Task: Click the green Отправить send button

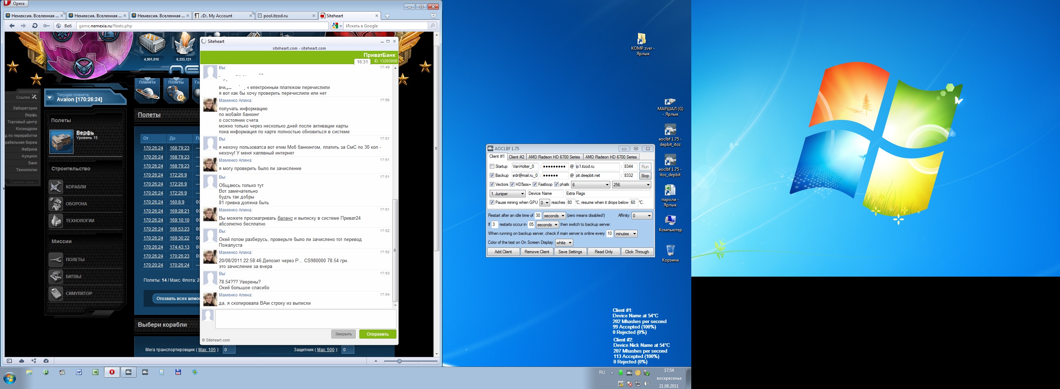Action: coord(377,334)
